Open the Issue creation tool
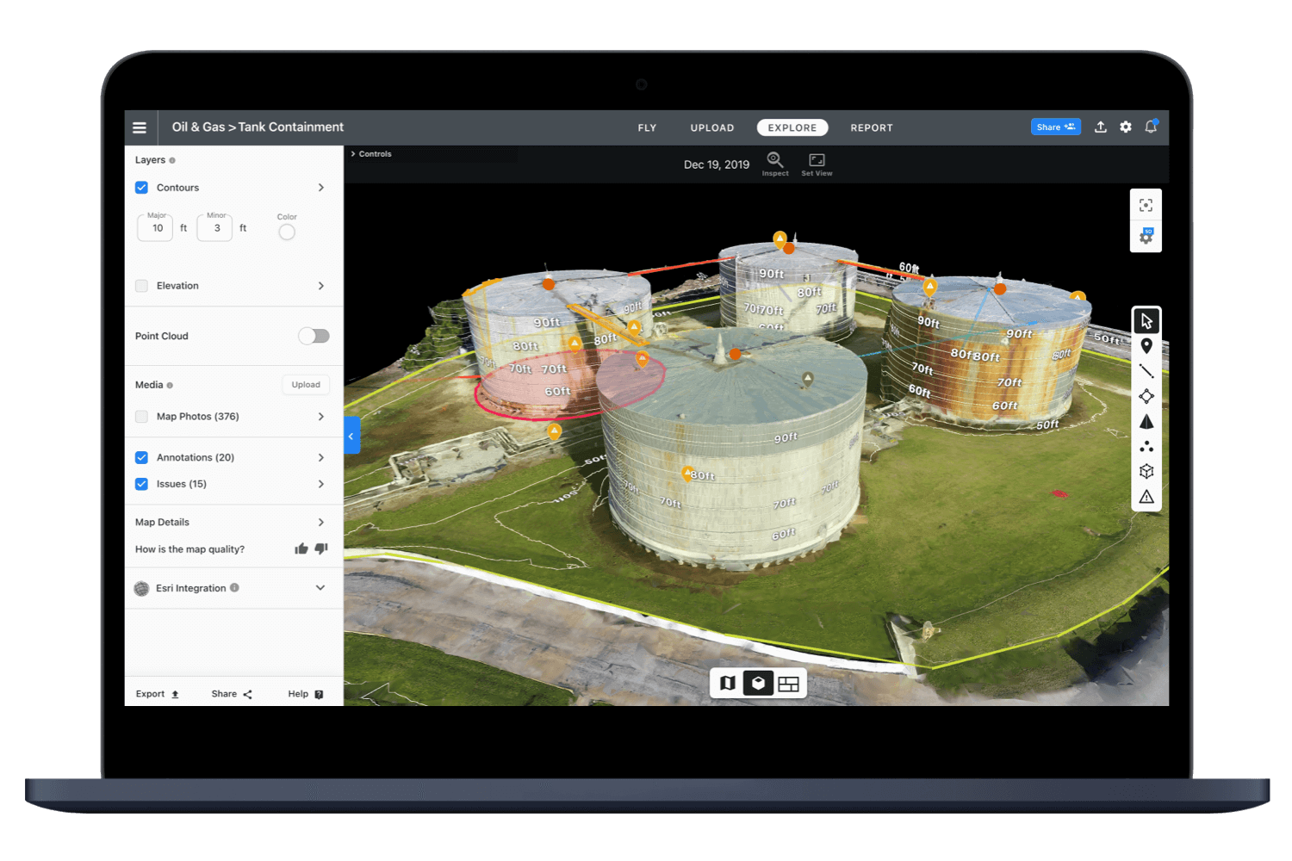 (x=1146, y=497)
